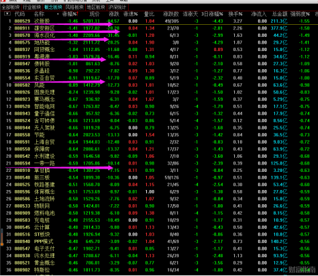Select the 土地流转 sector name

click(44, 199)
